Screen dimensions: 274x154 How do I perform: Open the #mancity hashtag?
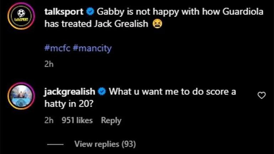(x=92, y=48)
